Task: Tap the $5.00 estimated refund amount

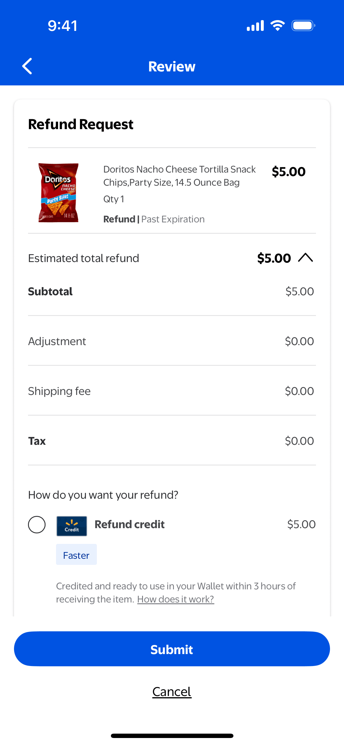Action: pos(274,258)
